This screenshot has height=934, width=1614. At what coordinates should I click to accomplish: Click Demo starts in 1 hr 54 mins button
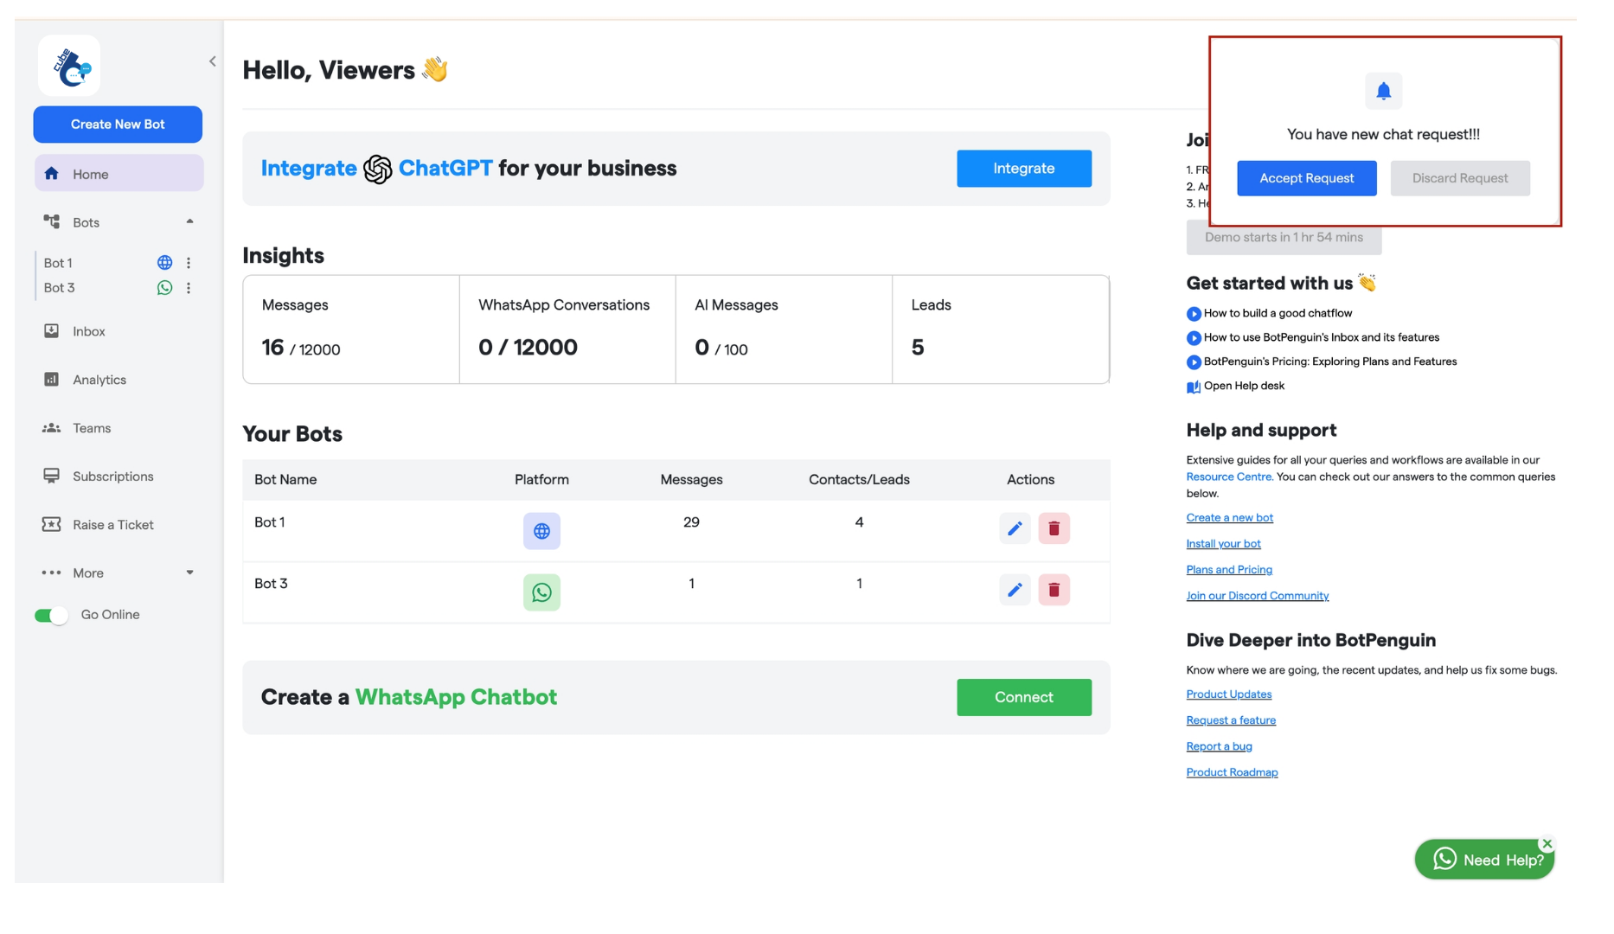[1284, 238]
